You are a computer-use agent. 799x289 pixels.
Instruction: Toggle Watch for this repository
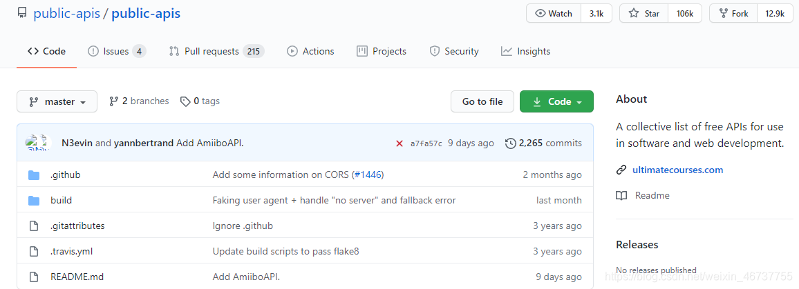(554, 14)
